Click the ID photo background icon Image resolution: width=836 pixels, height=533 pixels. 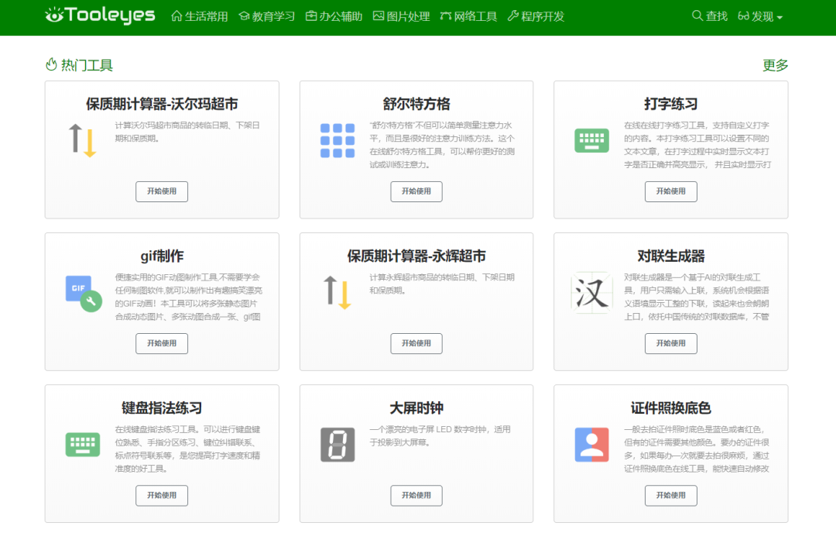(x=591, y=445)
